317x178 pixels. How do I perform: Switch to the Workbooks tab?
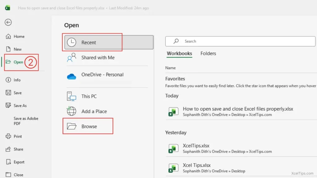point(179,53)
